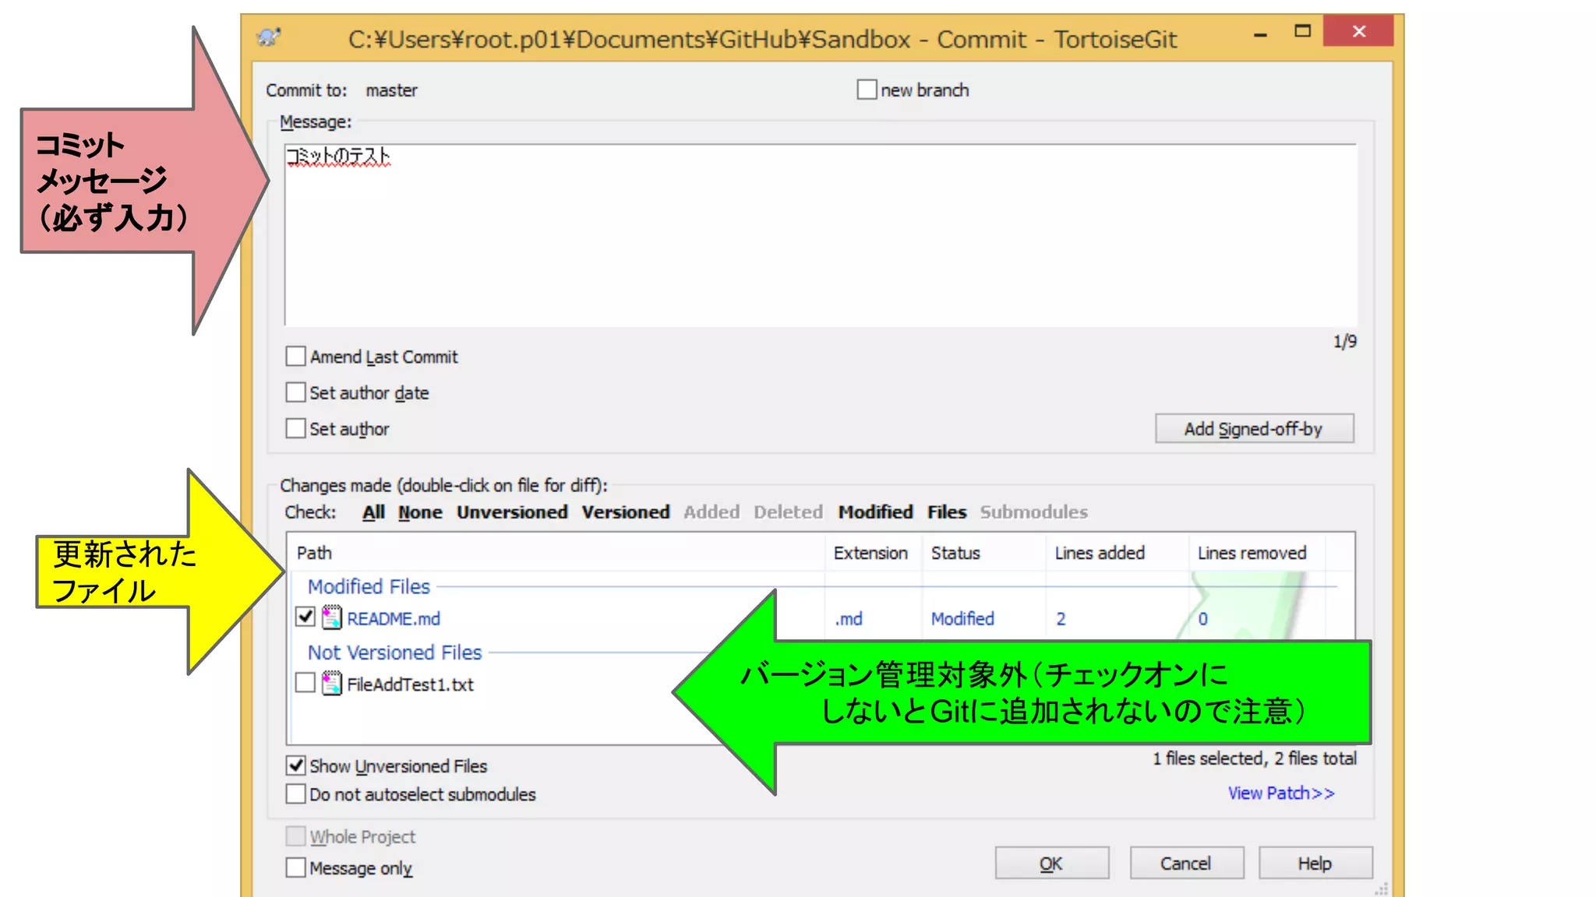Screen dimensions: 1596x897
Task: Click the Add Signed-off-by button
Action: (1253, 429)
